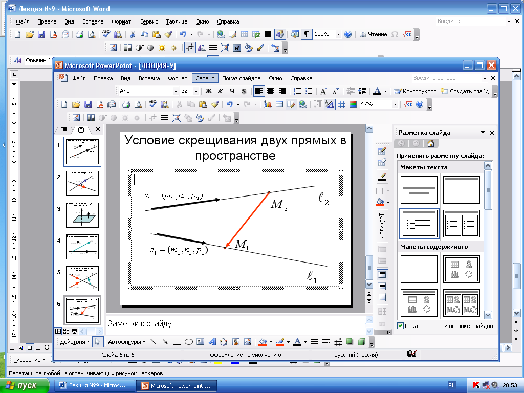
Task: Increase font size with large A icon
Action: (323, 91)
